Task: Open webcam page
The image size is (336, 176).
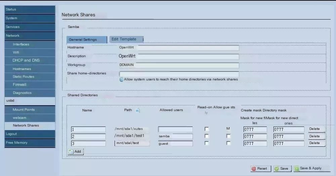Action: tap(30, 118)
